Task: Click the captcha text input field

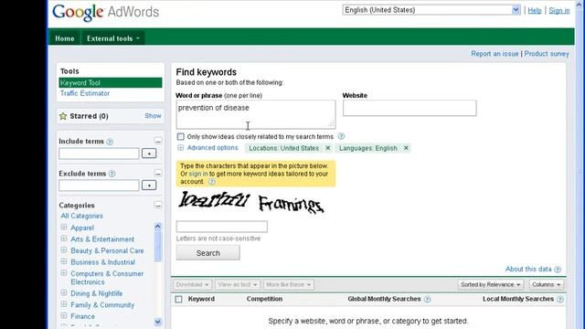Action: 221,227
